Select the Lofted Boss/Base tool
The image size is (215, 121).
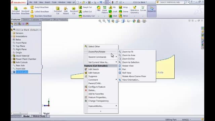pos(40,12)
